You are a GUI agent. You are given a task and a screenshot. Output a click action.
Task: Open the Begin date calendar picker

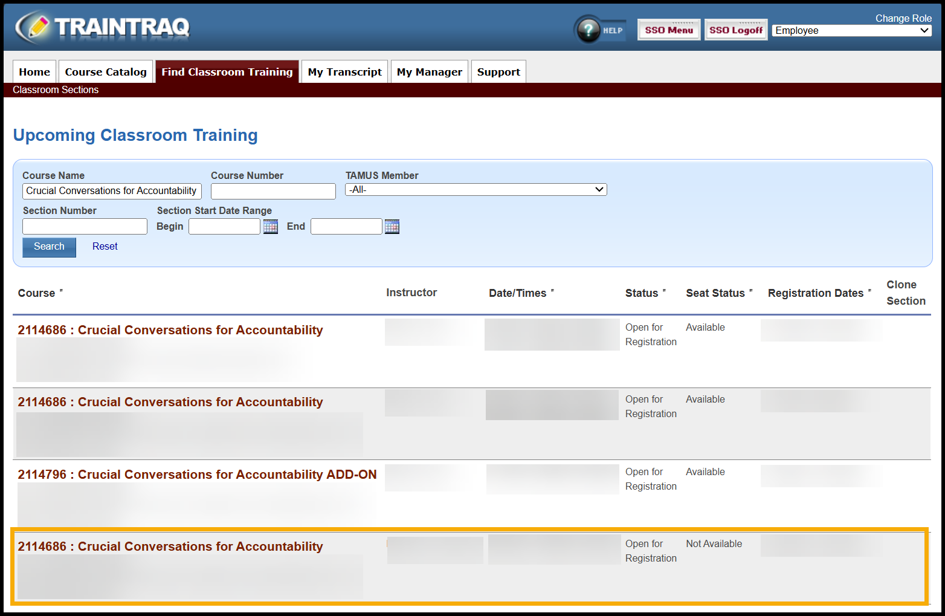click(x=271, y=227)
